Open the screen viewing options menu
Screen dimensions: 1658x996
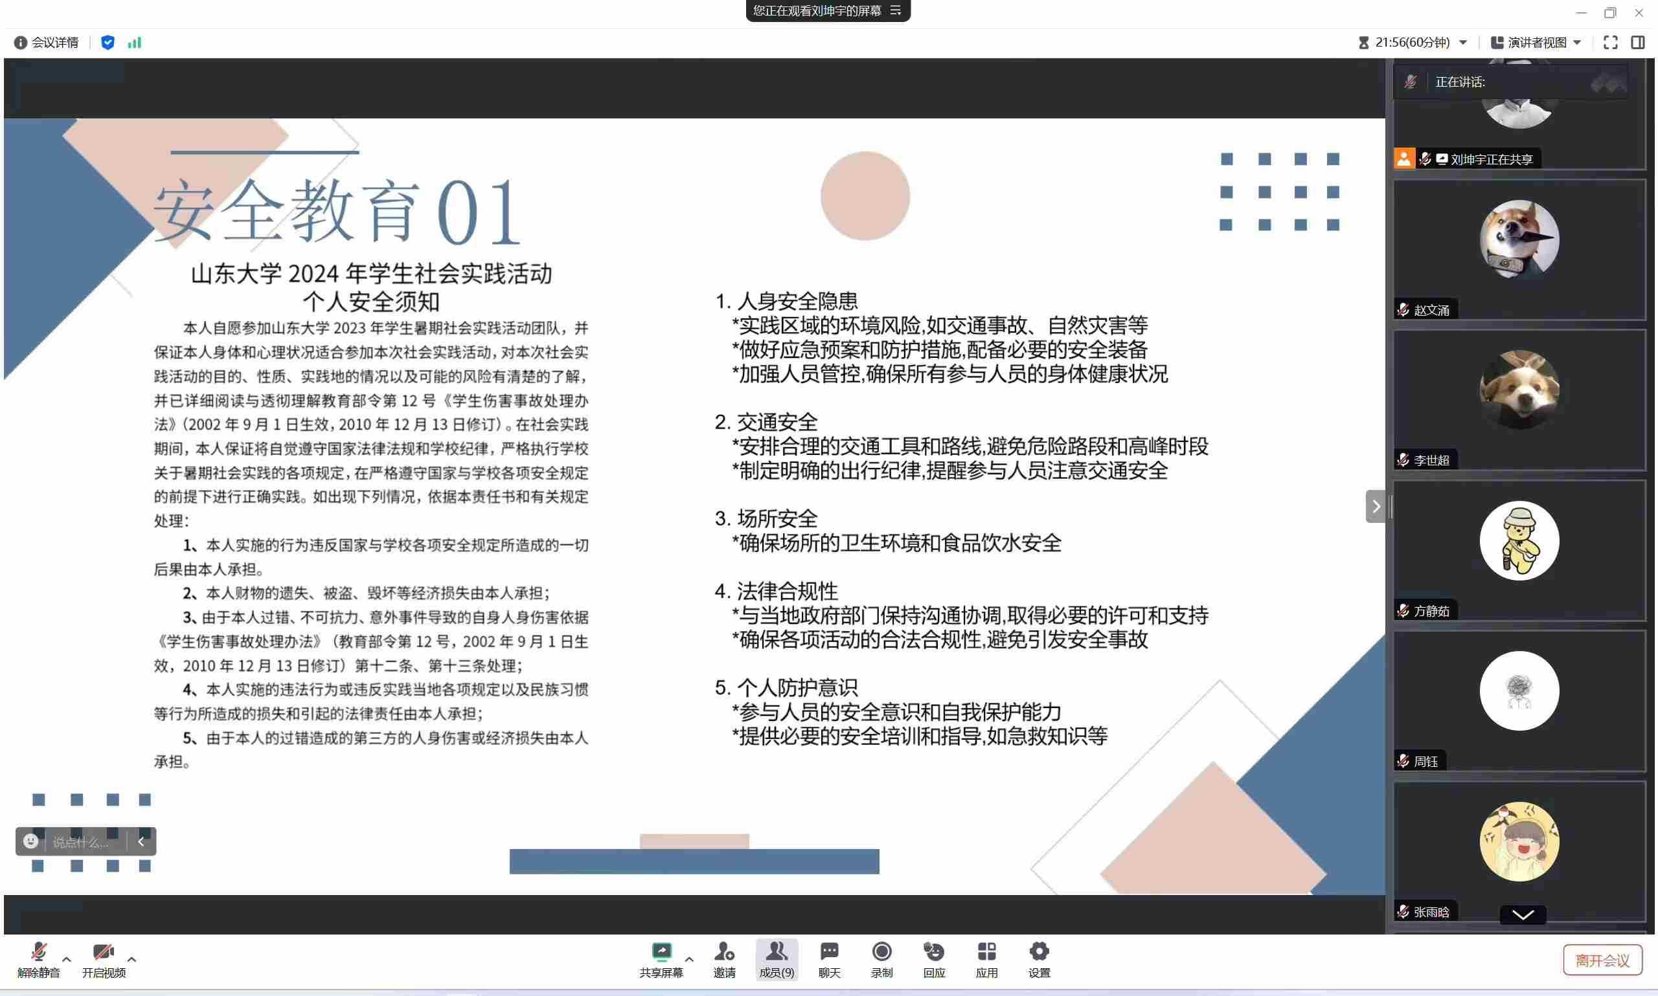(x=896, y=10)
